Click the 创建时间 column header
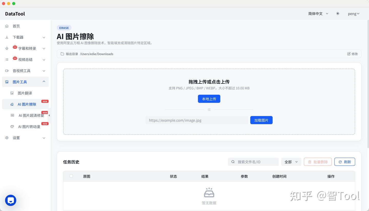 click(x=279, y=176)
